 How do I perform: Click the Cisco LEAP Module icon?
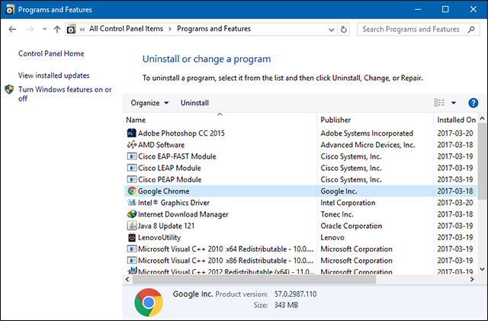(x=132, y=168)
